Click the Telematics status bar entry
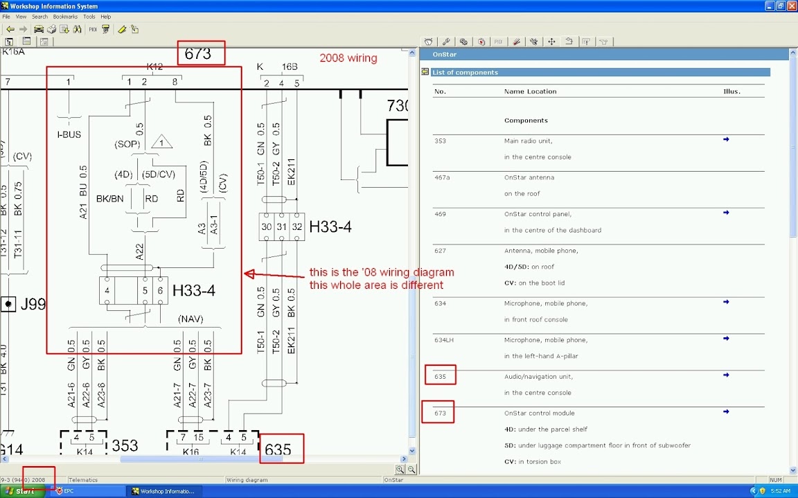Screen dimensions: 798x498 [83, 480]
